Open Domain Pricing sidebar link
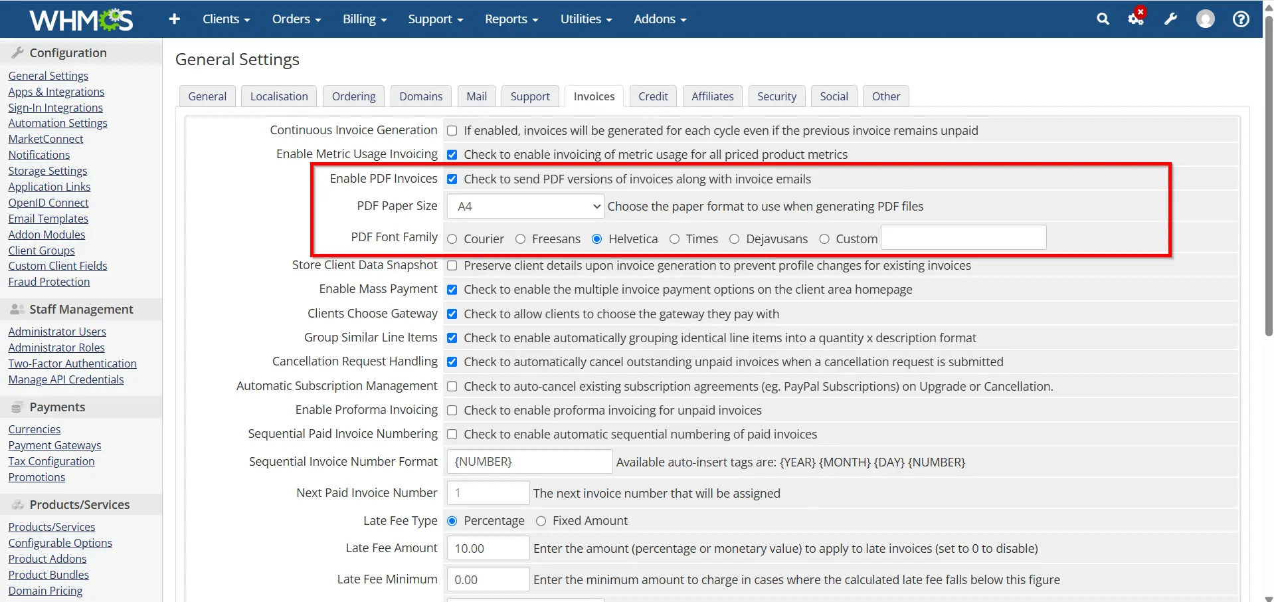Screen dimensions: 1274x602 [x=46, y=591]
